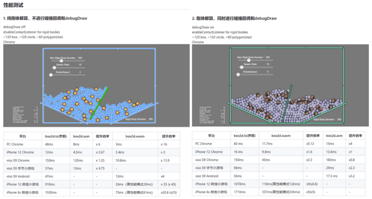Click the 4.5ms cell for iPhone 12 Chrome

[x=81, y=152]
